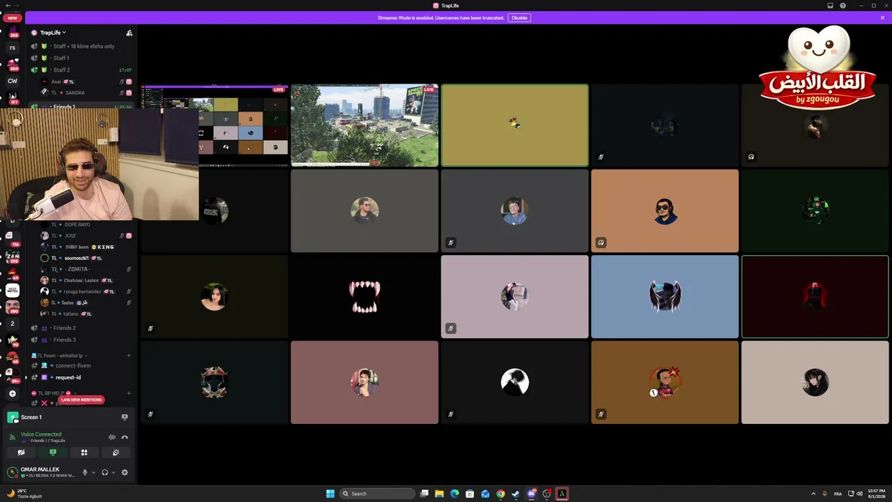Open the rs server icon
This screenshot has width=892, height=502.
(13, 47)
